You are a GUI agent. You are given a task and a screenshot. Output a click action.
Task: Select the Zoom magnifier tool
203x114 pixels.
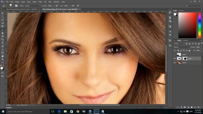(2, 59)
